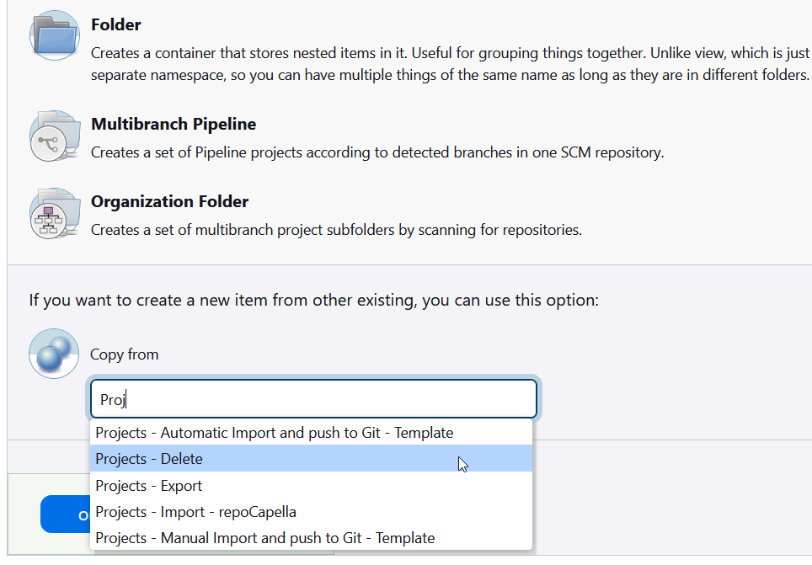Pick the 'Projects - Export' suggestion
The width and height of the screenshot is (812, 565).
coord(149,486)
